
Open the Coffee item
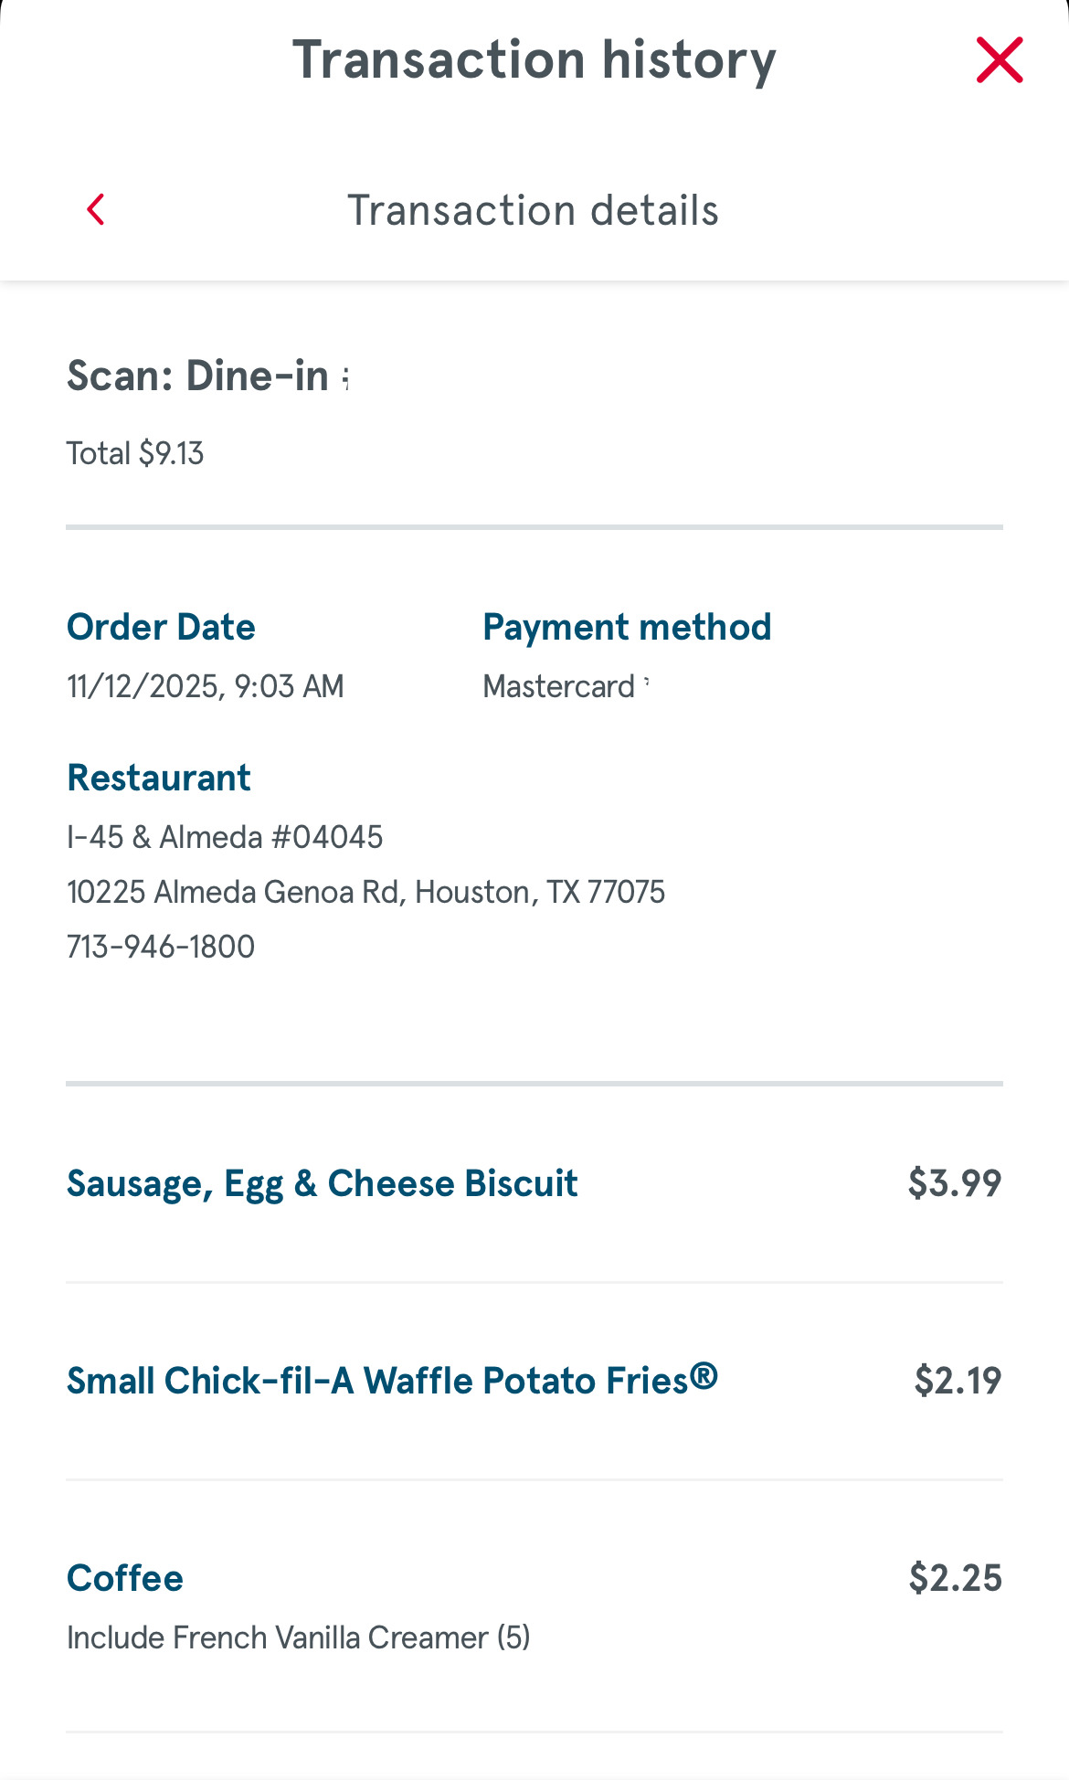125,1578
